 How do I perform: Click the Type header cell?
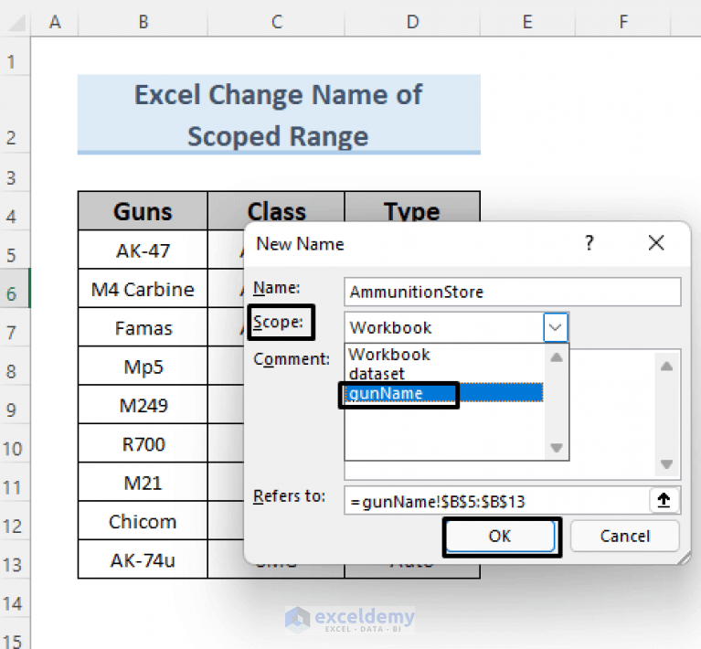tap(412, 211)
